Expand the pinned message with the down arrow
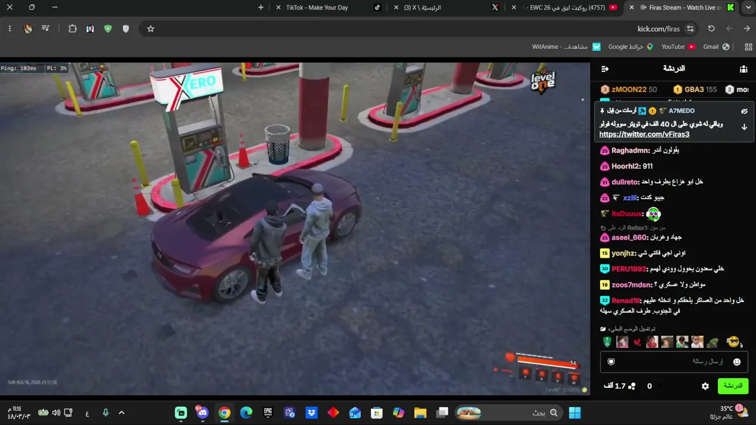 [x=744, y=127]
